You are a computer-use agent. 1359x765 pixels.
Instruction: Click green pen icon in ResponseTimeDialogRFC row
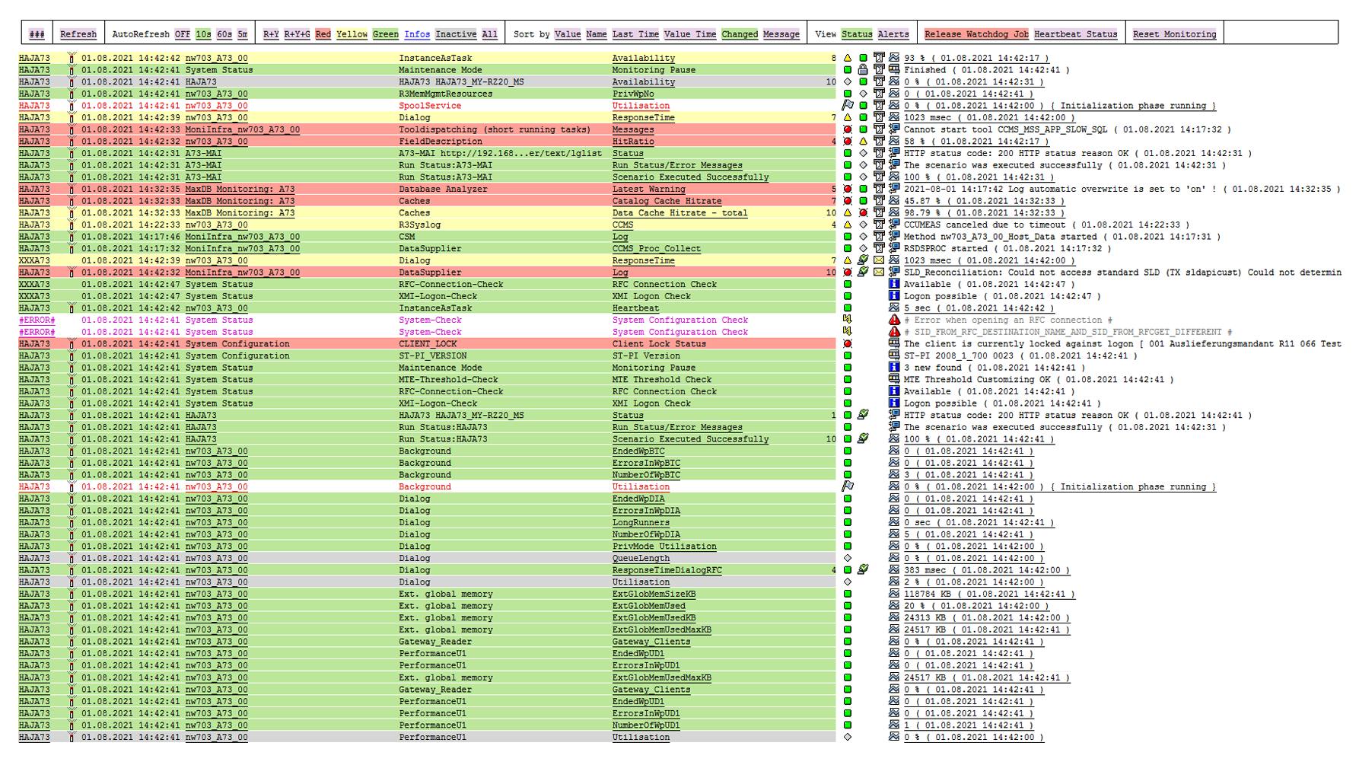coord(863,570)
